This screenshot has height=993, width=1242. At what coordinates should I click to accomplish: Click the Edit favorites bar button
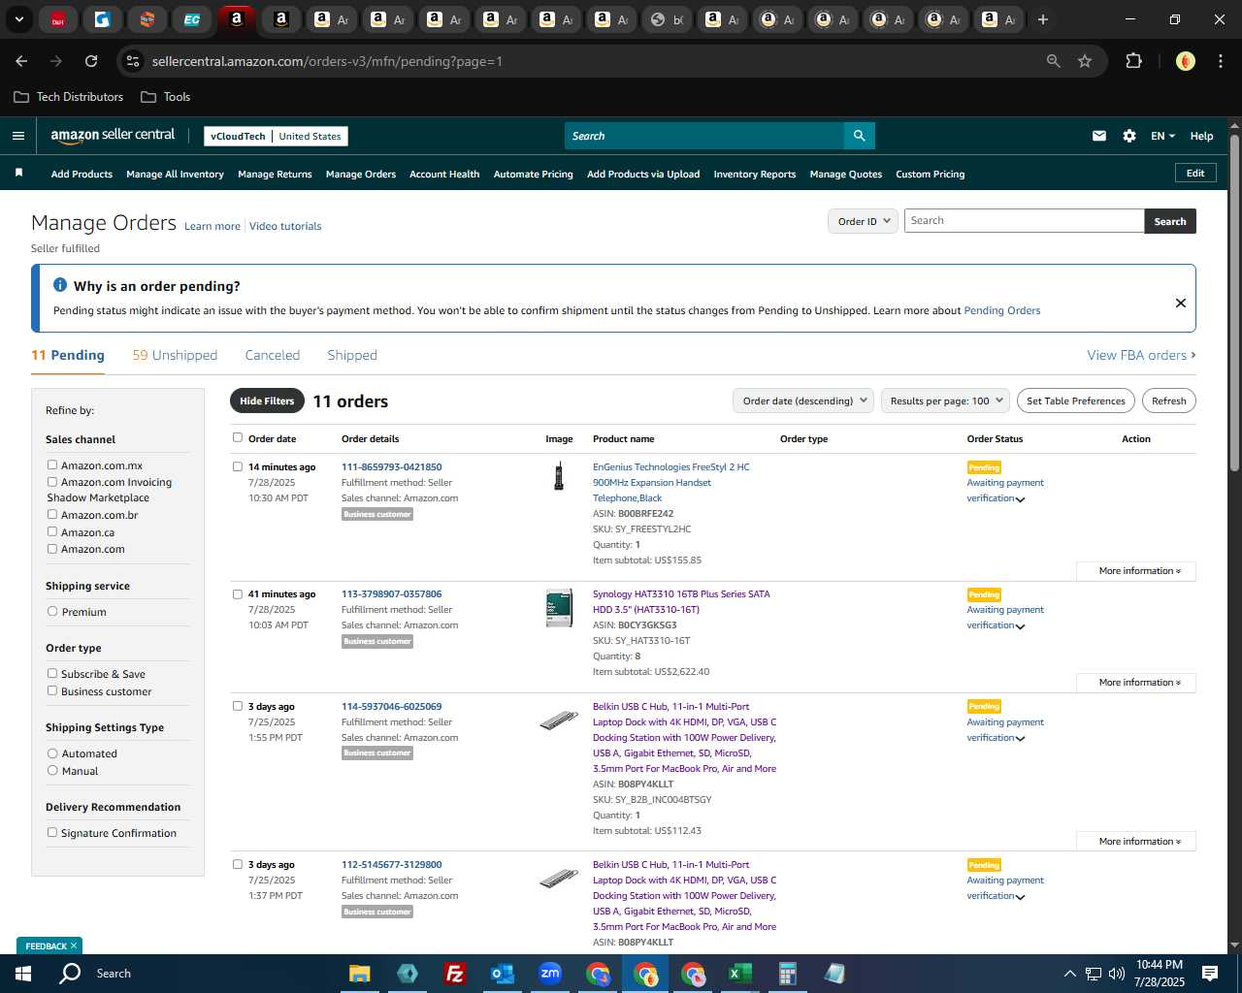(x=1195, y=173)
